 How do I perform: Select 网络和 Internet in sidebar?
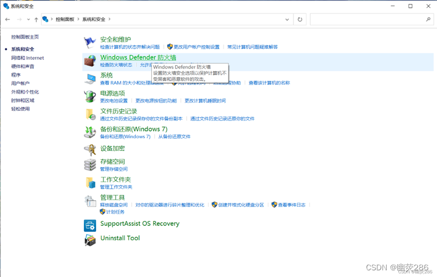tap(27, 58)
